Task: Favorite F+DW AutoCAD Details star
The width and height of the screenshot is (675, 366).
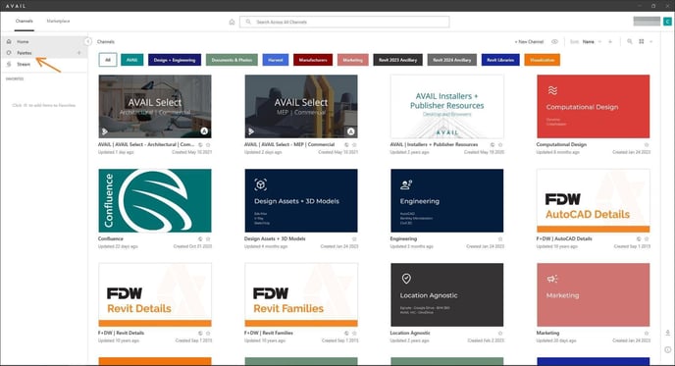Action: pyautogui.click(x=647, y=239)
